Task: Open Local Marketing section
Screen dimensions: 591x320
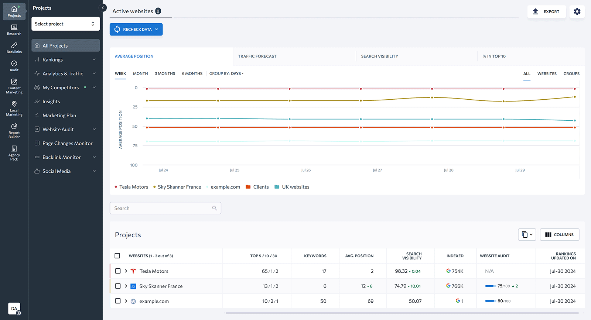Action: [x=14, y=109]
